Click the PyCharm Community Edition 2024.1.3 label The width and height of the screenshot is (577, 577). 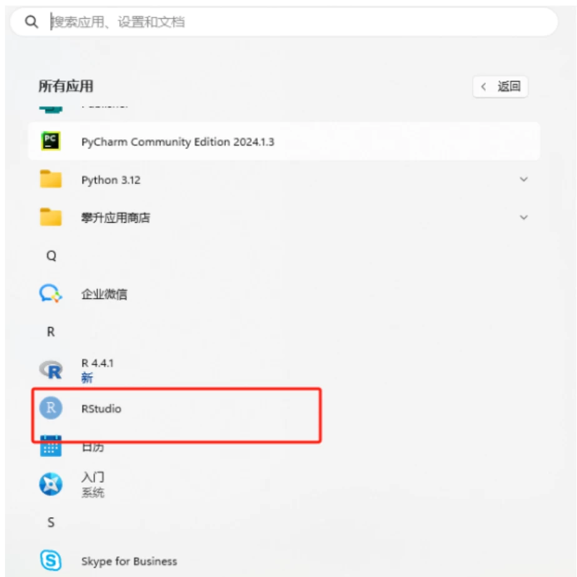pyautogui.click(x=178, y=142)
